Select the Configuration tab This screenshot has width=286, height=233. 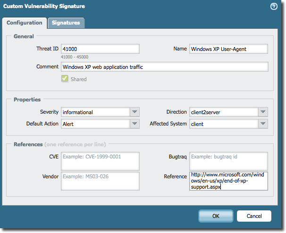25,23
